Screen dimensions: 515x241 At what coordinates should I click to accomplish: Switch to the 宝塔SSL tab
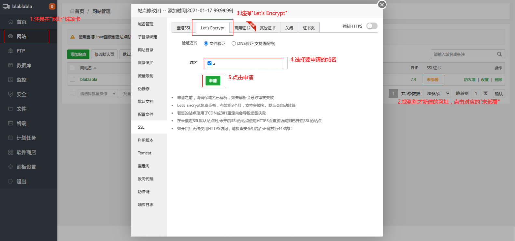[183, 28]
